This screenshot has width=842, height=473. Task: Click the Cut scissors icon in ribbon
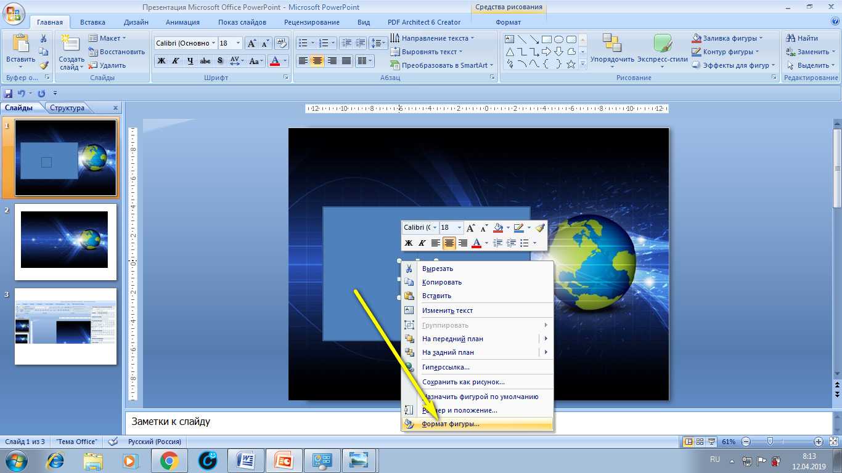click(44, 39)
